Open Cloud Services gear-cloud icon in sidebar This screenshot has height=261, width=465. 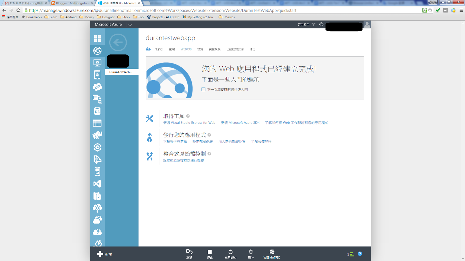click(97, 87)
